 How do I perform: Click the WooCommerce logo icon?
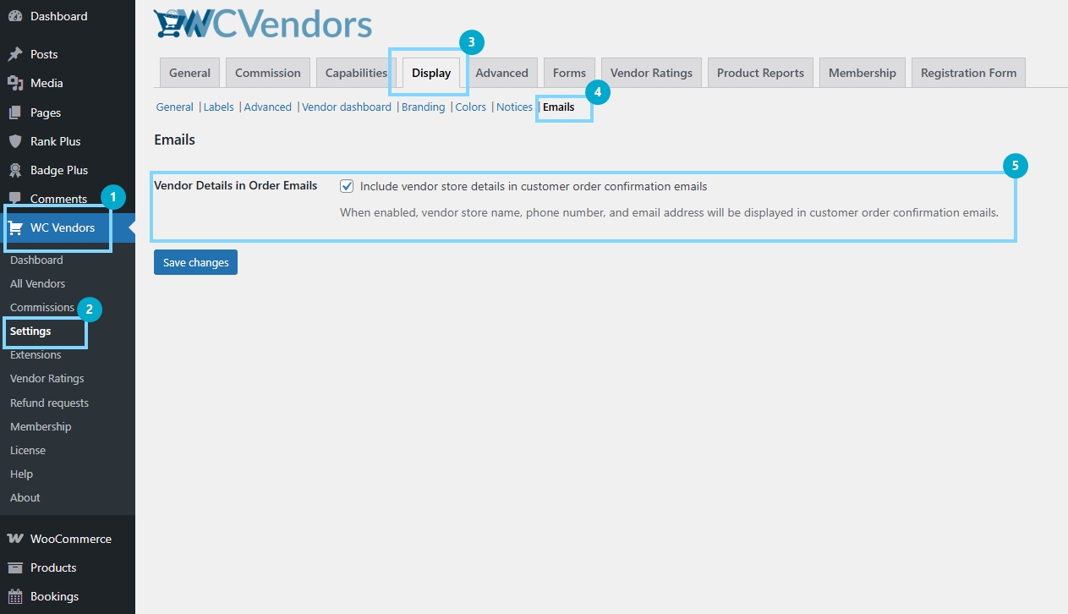15,539
